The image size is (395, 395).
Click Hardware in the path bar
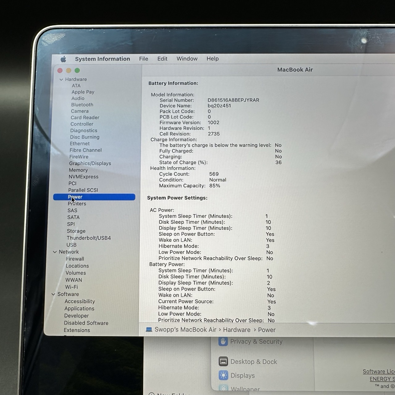[236, 330]
